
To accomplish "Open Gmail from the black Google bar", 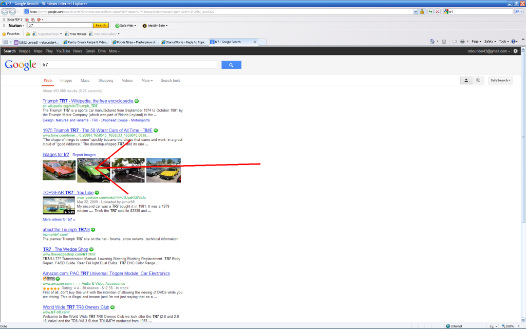I will [x=90, y=51].
